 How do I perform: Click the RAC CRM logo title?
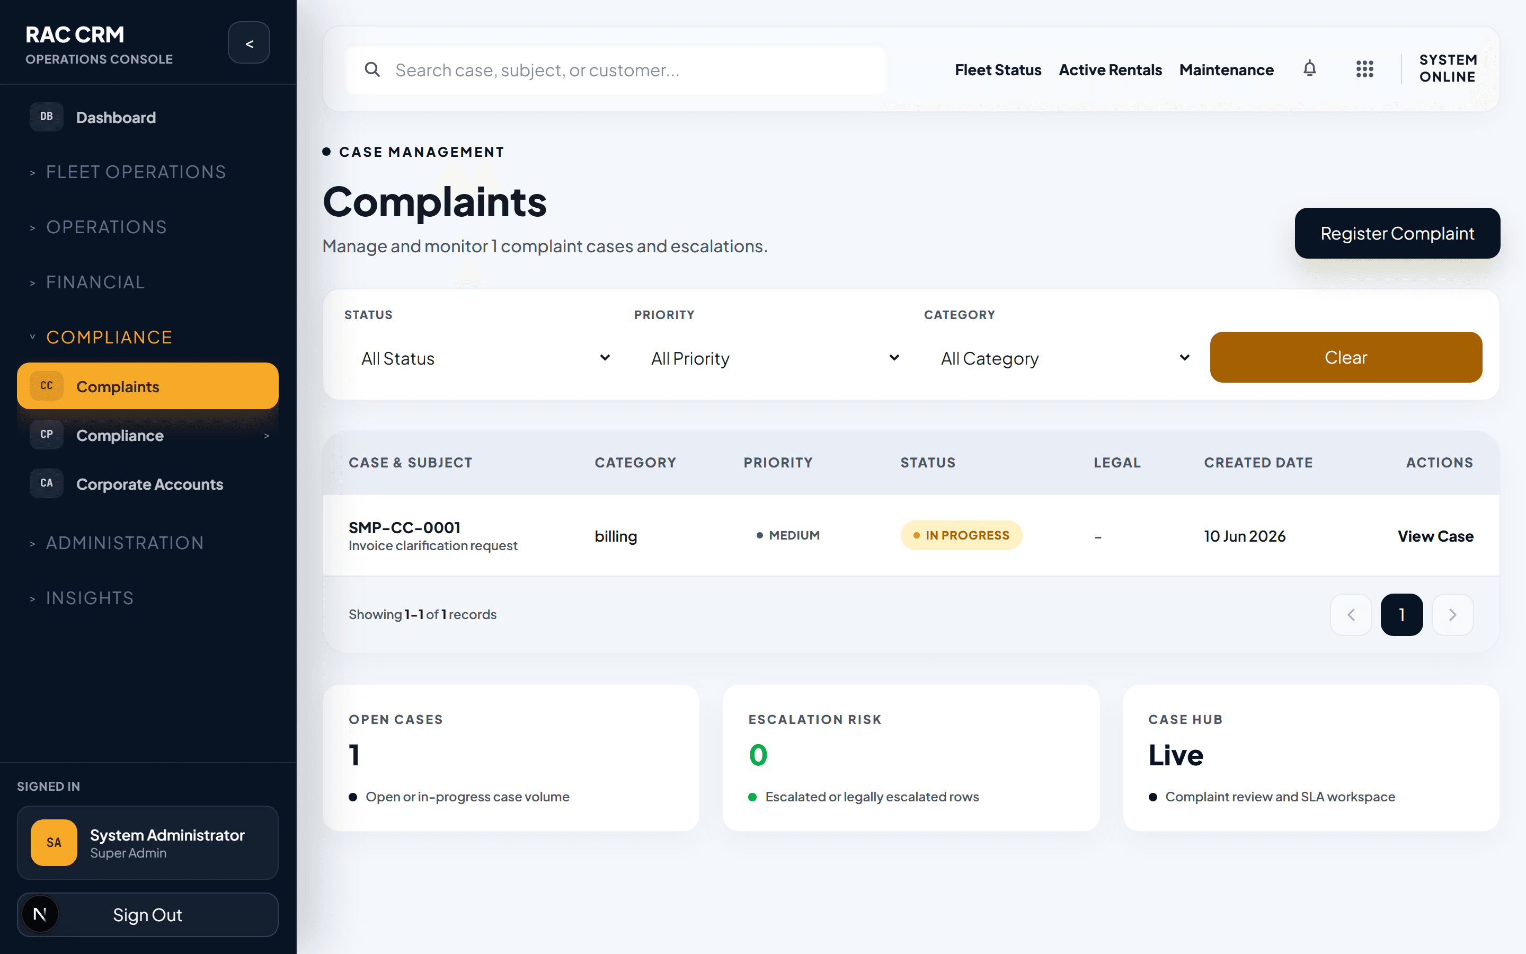[74, 34]
